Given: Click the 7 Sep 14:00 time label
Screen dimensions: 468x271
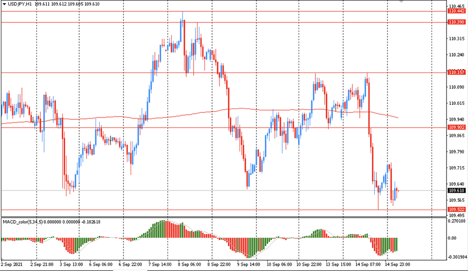Looking at the screenshot, I should pos(160,264).
